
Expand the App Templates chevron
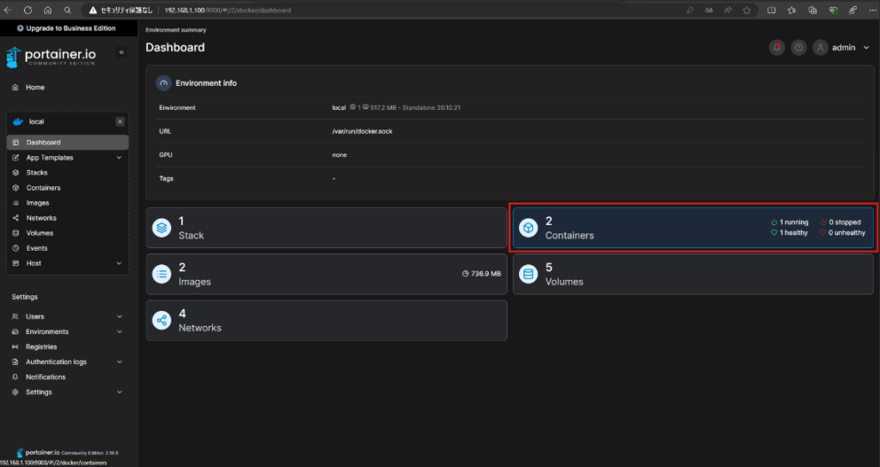(x=119, y=158)
